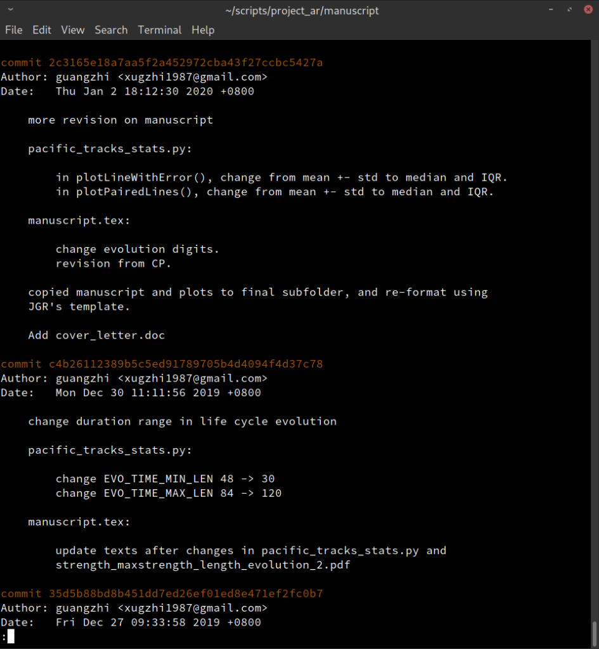The width and height of the screenshot is (599, 649).
Task: Click commit hash 2c3165e18a7aa5f2a452972cba43f27ccbc5427a
Action: click(186, 63)
